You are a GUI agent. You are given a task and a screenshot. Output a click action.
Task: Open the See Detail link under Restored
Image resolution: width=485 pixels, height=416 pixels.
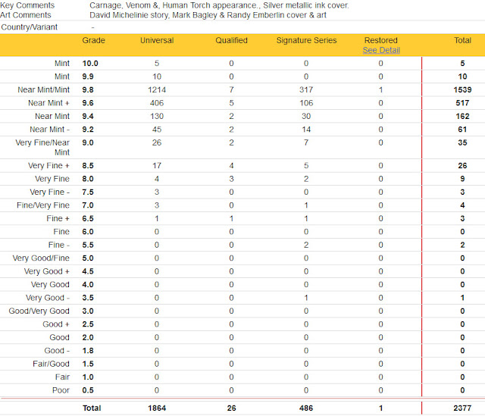click(381, 50)
